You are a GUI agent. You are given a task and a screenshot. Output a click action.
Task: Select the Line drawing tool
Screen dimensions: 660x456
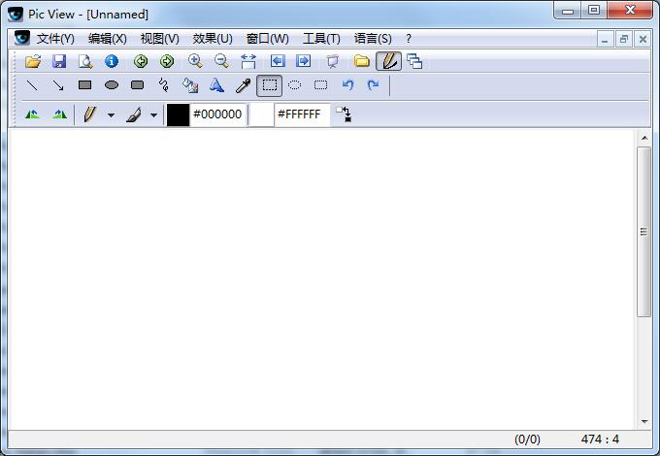(x=32, y=85)
